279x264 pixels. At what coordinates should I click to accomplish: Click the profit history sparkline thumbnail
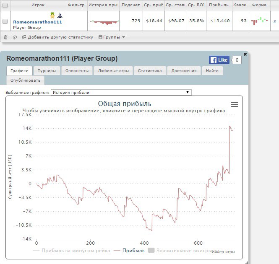tap(103, 21)
